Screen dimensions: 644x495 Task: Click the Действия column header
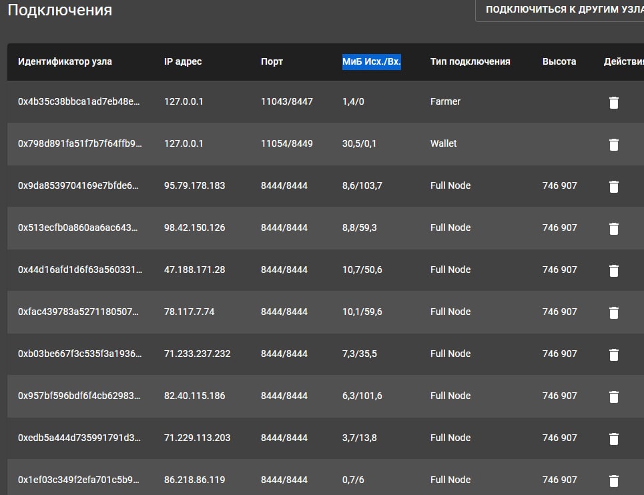click(x=624, y=61)
